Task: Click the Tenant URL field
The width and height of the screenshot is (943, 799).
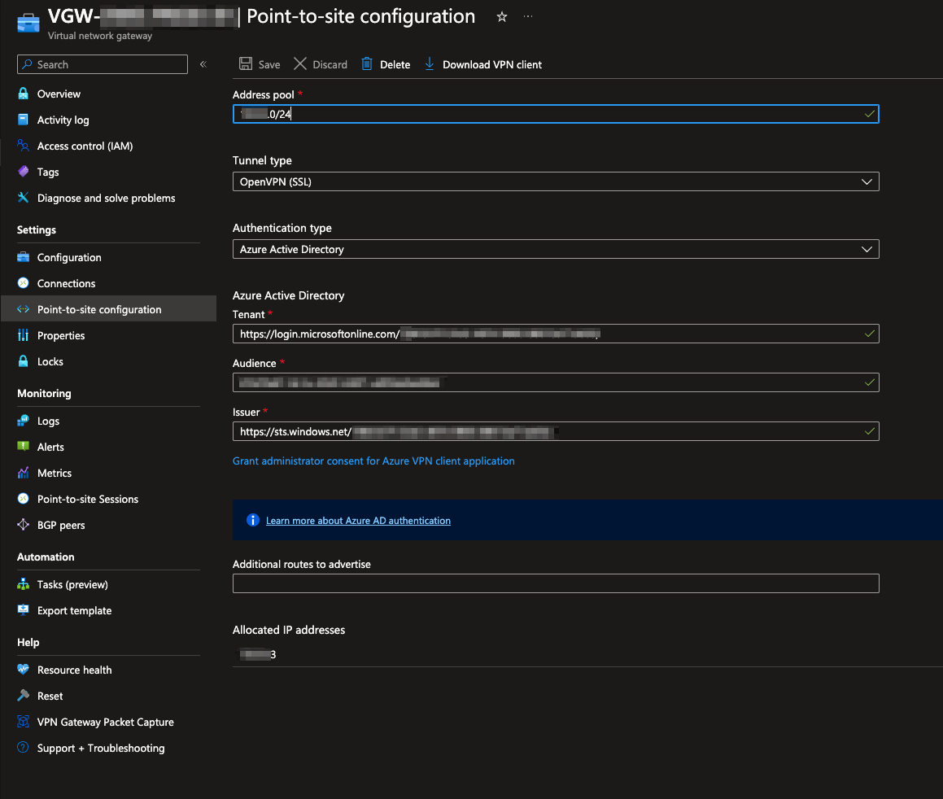Action: coord(556,334)
